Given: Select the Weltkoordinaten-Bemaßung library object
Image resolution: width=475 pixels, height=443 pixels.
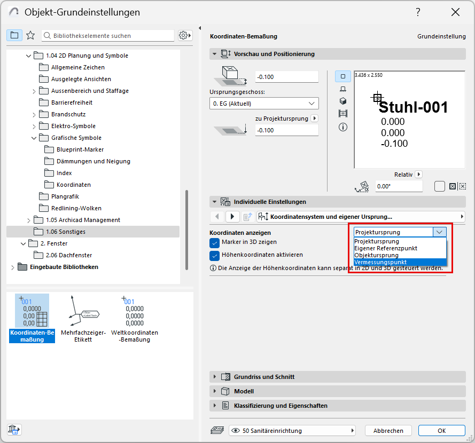Looking at the screenshot, I should (x=135, y=318).
